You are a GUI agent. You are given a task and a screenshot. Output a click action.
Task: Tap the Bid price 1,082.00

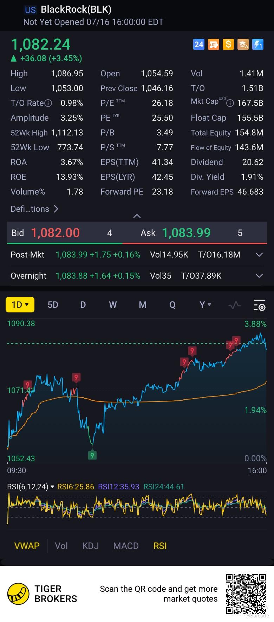tap(55, 233)
